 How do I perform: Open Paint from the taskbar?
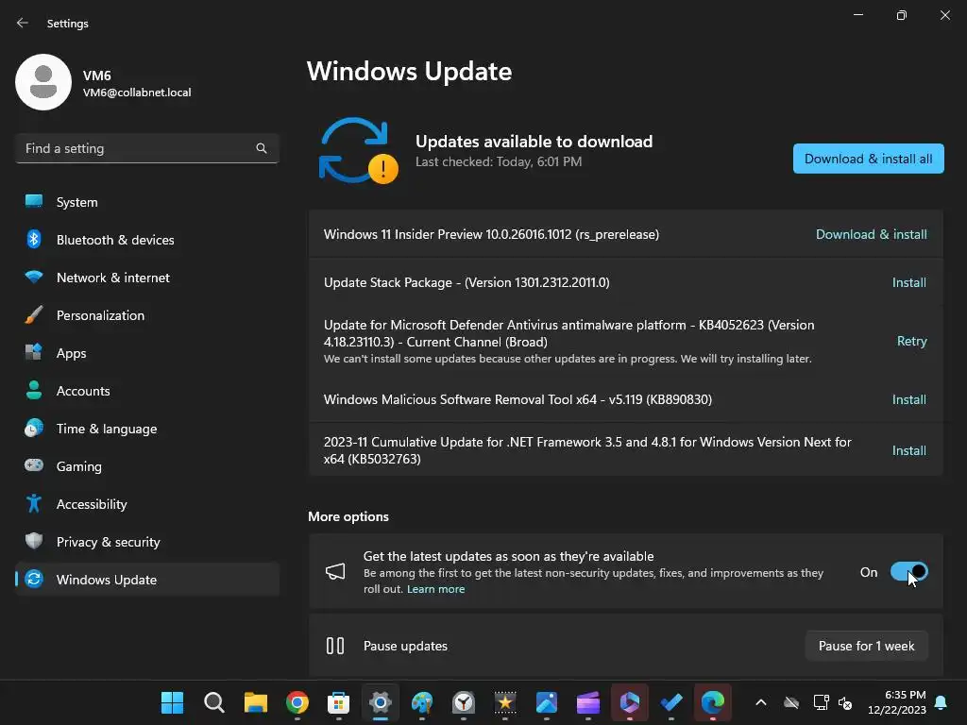tap(422, 702)
